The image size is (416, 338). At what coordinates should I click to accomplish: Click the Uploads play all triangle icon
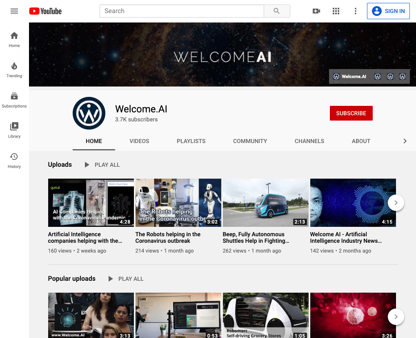87,165
